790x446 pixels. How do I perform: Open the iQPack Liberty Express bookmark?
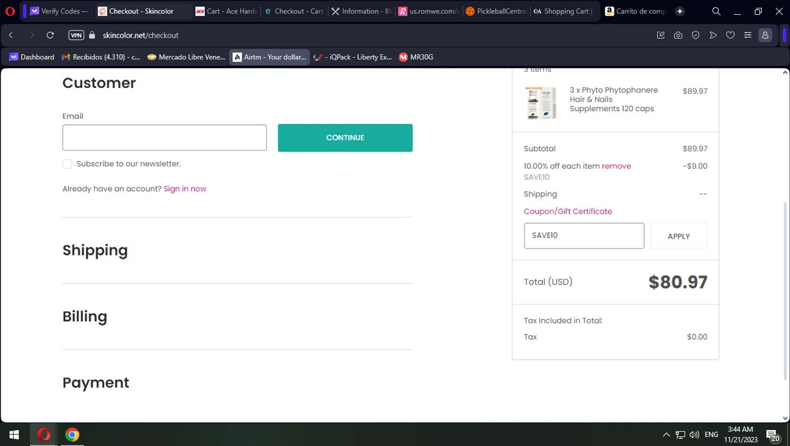tap(353, 57)
